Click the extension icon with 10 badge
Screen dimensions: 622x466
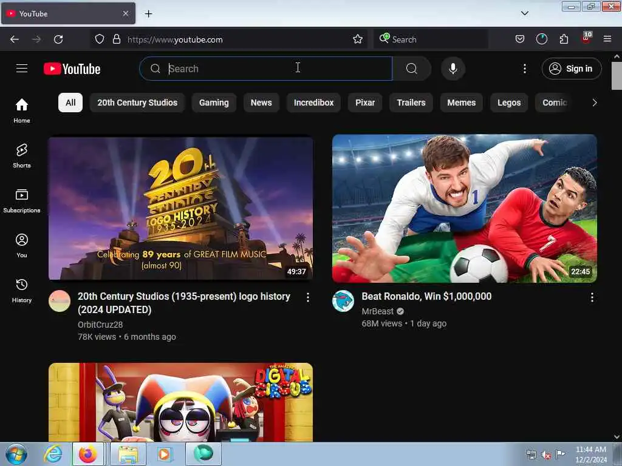click(x=586, y=38)
